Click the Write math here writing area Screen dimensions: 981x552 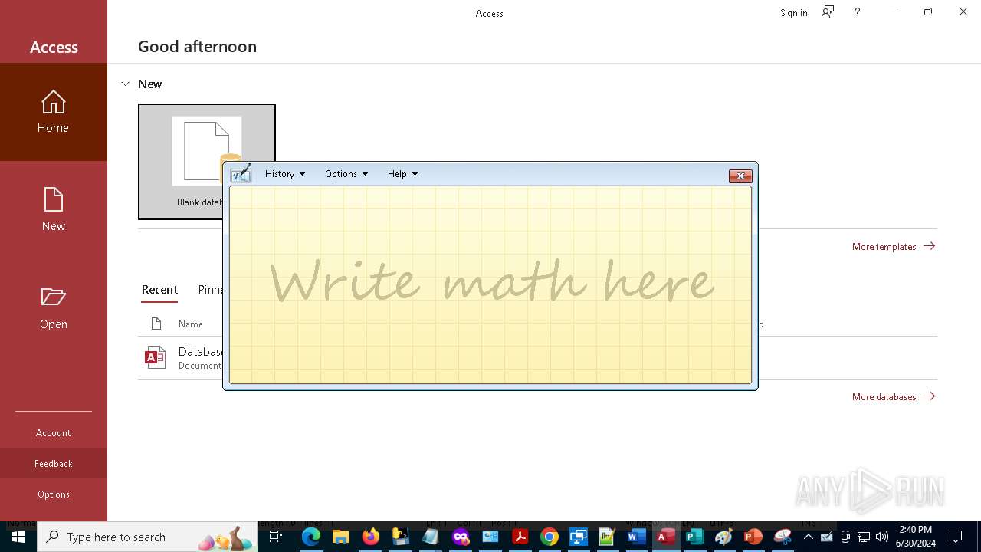490,284
